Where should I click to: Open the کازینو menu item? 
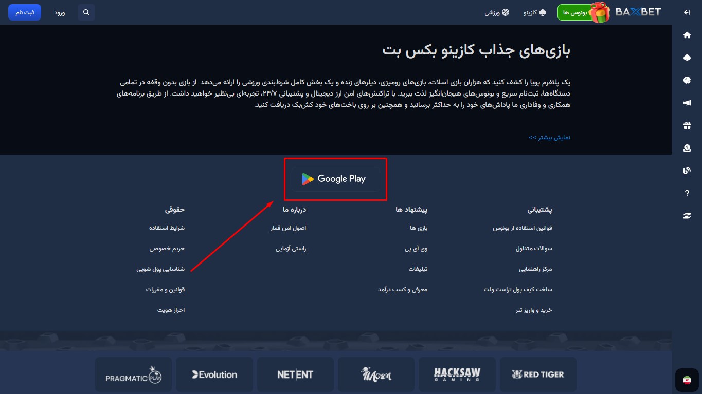point(534,12)
